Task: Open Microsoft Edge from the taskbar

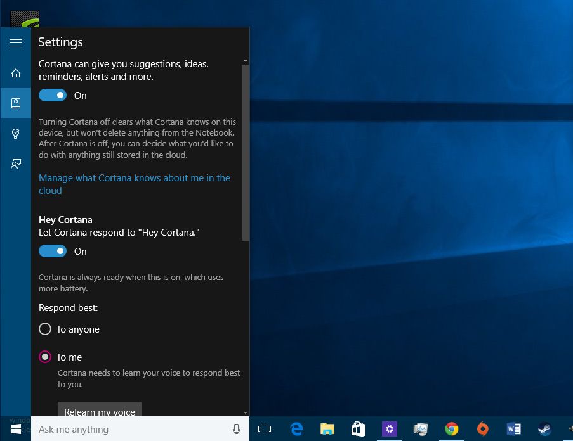Action: pyautogui.click(x=296, y=429)
